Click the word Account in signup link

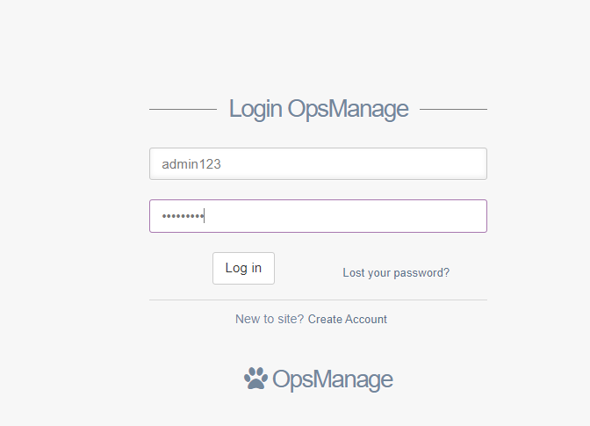(x=366, y=319)
